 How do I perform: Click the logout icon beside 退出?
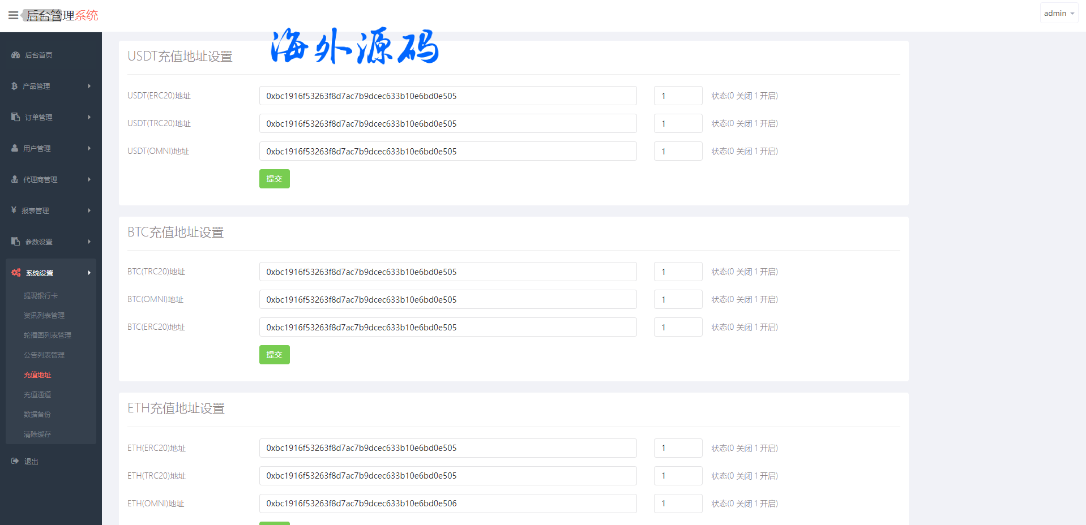15,462
